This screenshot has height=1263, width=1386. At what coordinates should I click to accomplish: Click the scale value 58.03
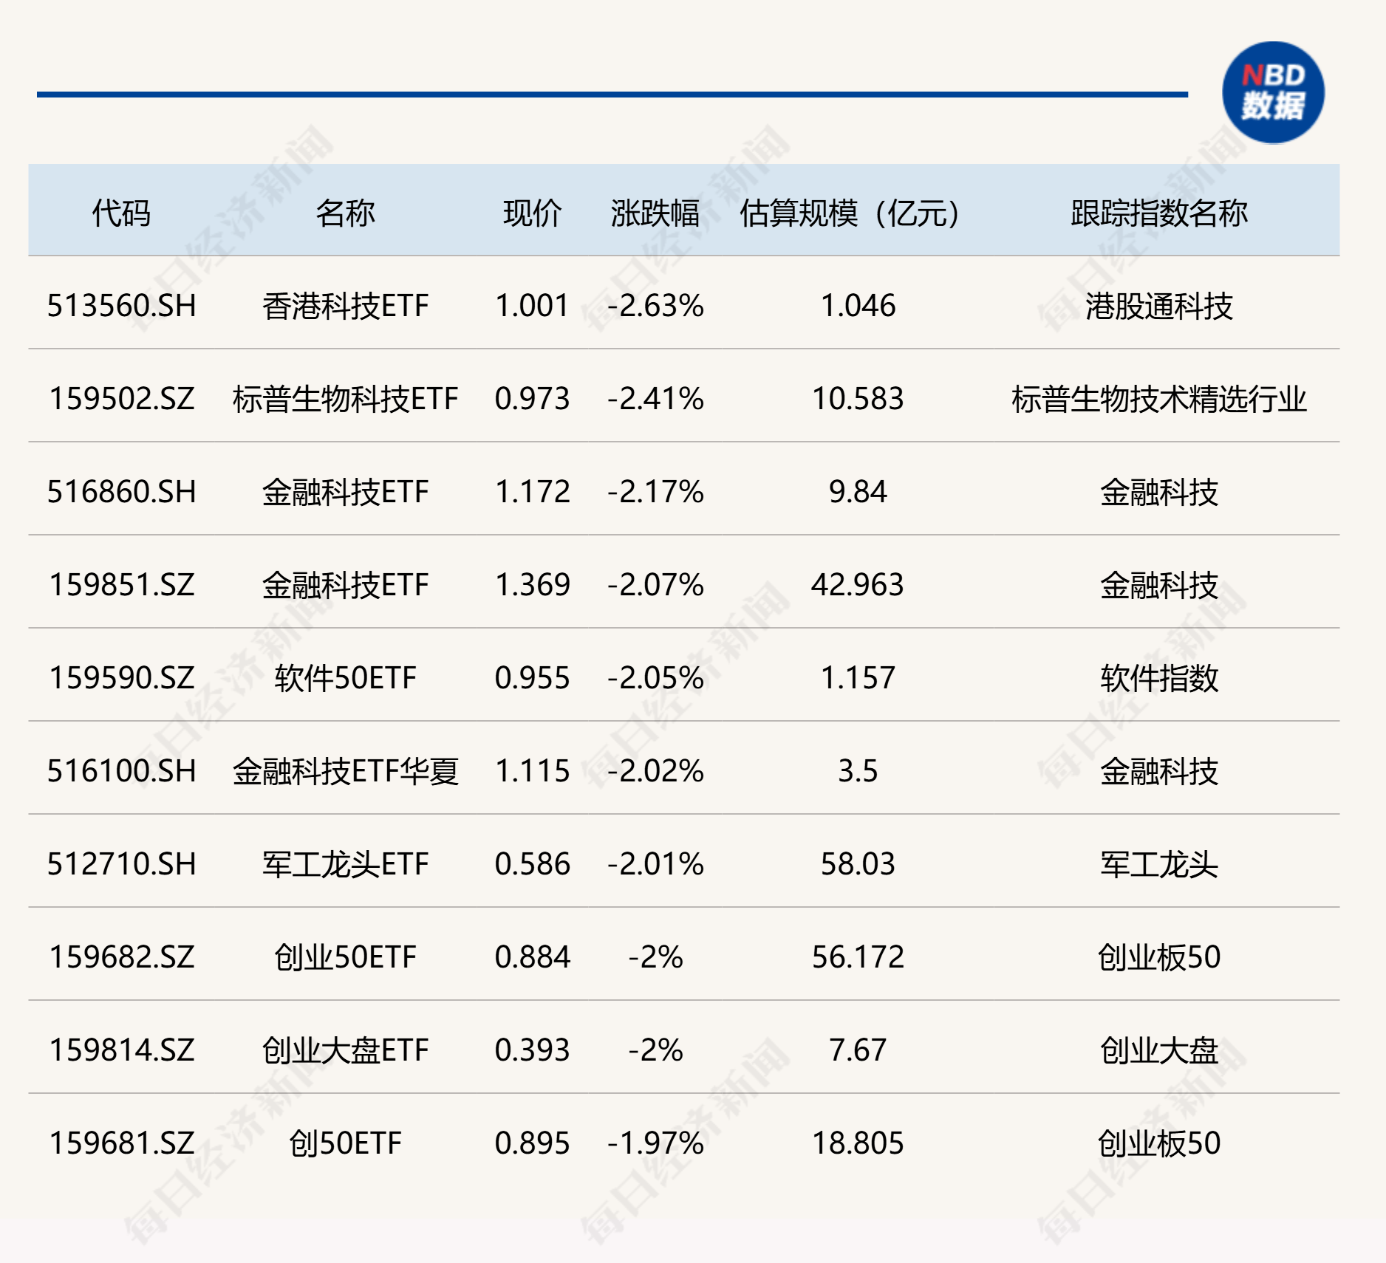coord(858,864)
